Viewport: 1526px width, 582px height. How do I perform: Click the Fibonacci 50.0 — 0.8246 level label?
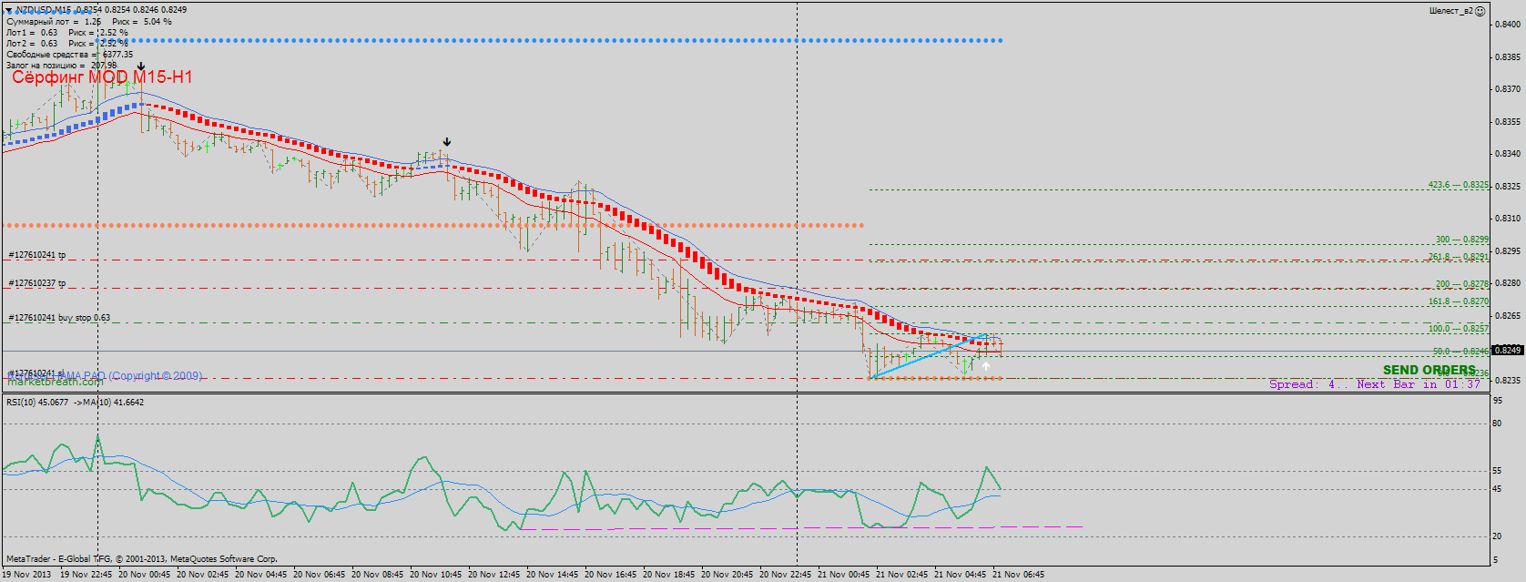1460,352
